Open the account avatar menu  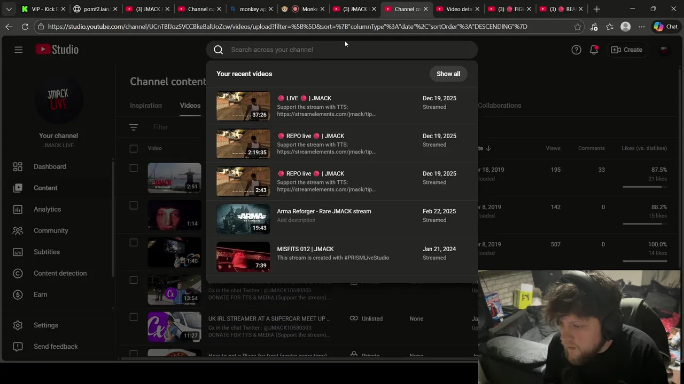pyautogui.click(x=664, y=50)
